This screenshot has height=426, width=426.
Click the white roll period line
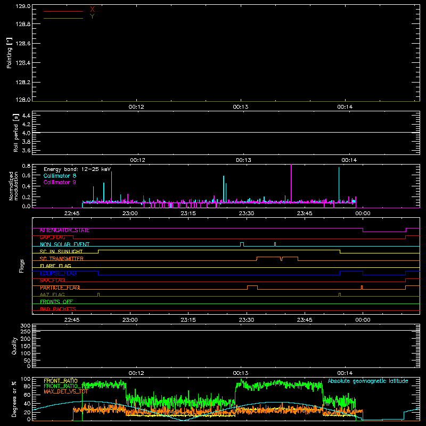point(226,132)
